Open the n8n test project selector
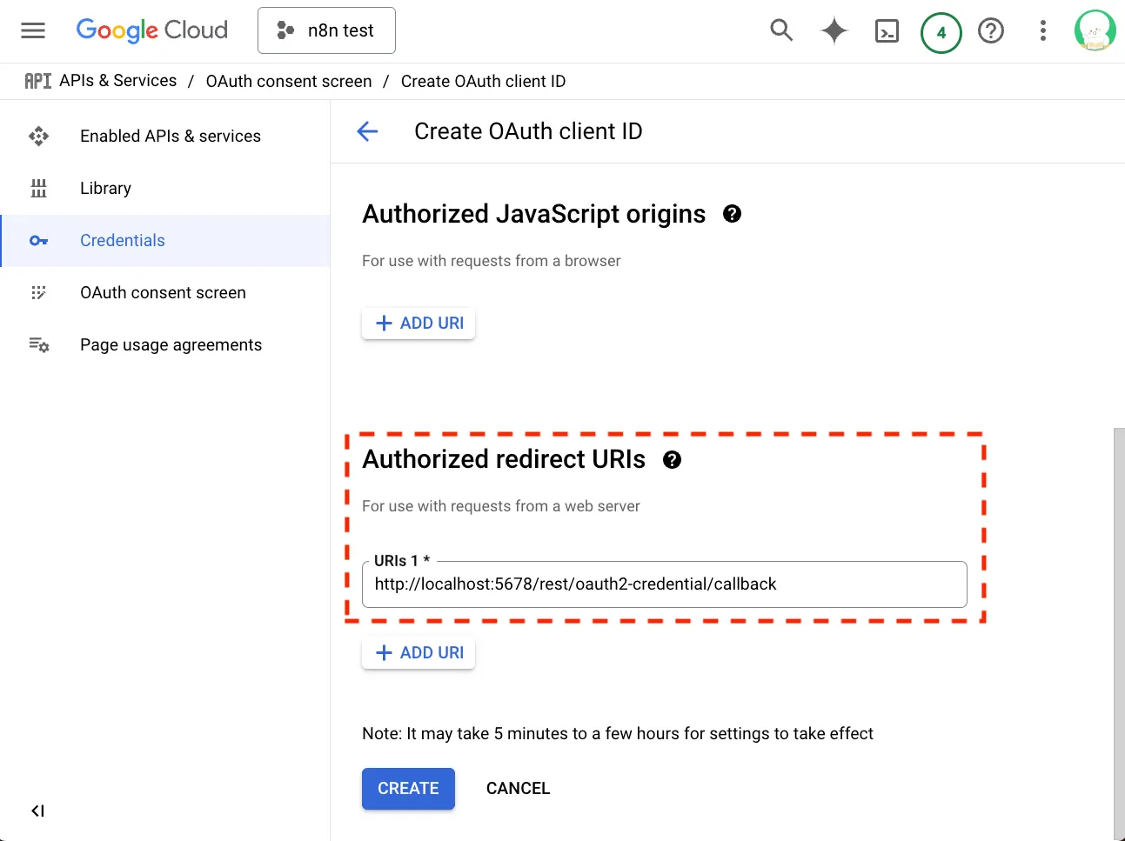This screenshot has width=1125, height=841. [326, 30]
